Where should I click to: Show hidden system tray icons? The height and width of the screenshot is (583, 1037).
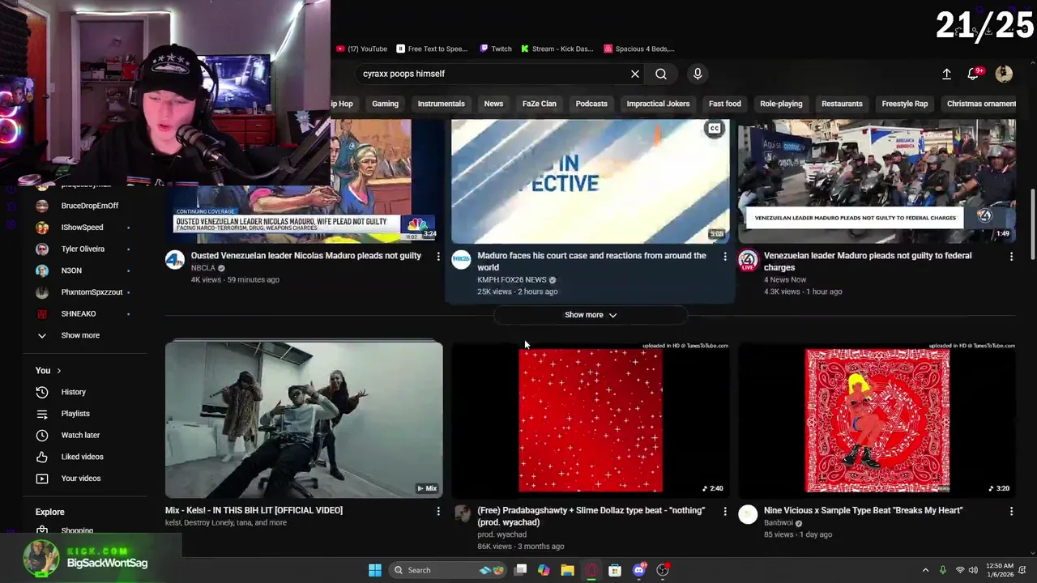(x=925, y=570)
